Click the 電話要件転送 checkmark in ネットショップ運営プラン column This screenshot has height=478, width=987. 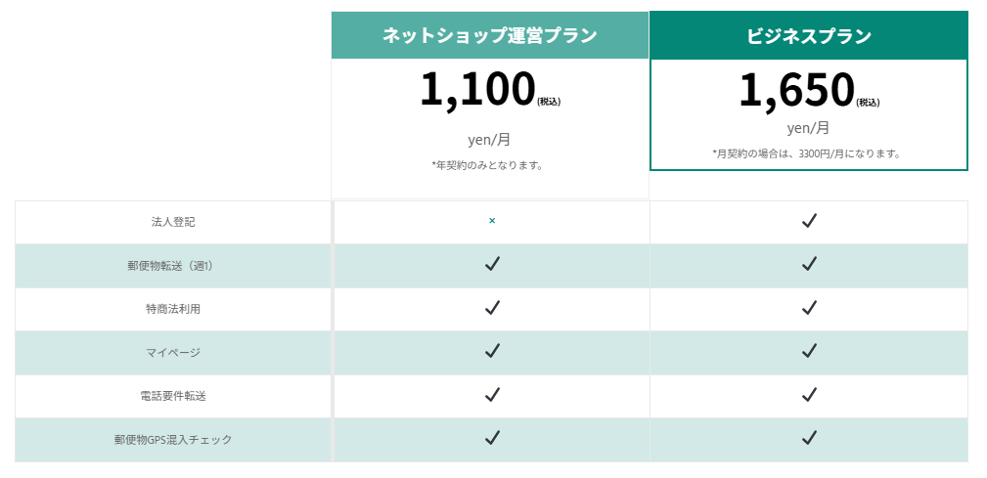(x=492, y=395)
